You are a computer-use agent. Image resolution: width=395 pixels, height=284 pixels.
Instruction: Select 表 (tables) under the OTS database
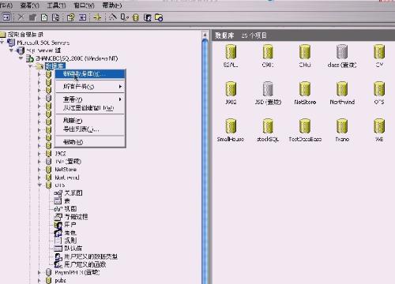pyautogui.click(x=67, y=201)
